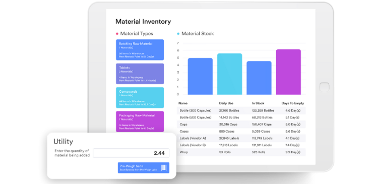373x184 pixels.
Task: Click the purple chart bar
Action: click(x=288, y=72)
